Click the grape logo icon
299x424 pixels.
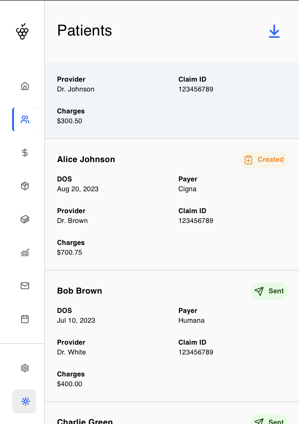[x=23, y=31]
